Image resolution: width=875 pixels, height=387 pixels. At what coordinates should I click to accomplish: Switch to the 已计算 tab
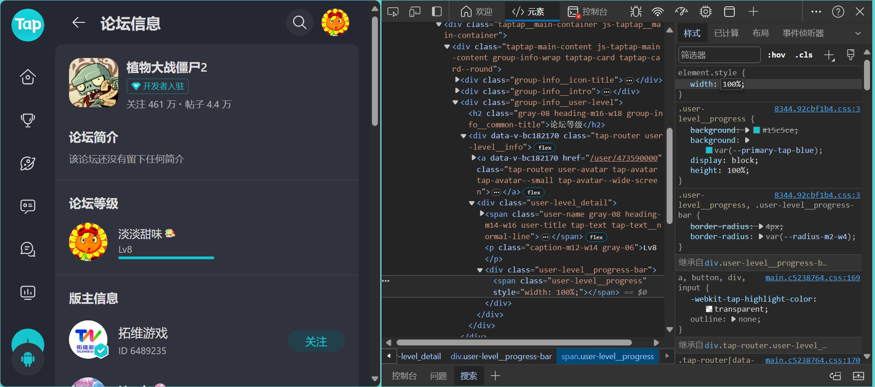click(x=727, y=33)
